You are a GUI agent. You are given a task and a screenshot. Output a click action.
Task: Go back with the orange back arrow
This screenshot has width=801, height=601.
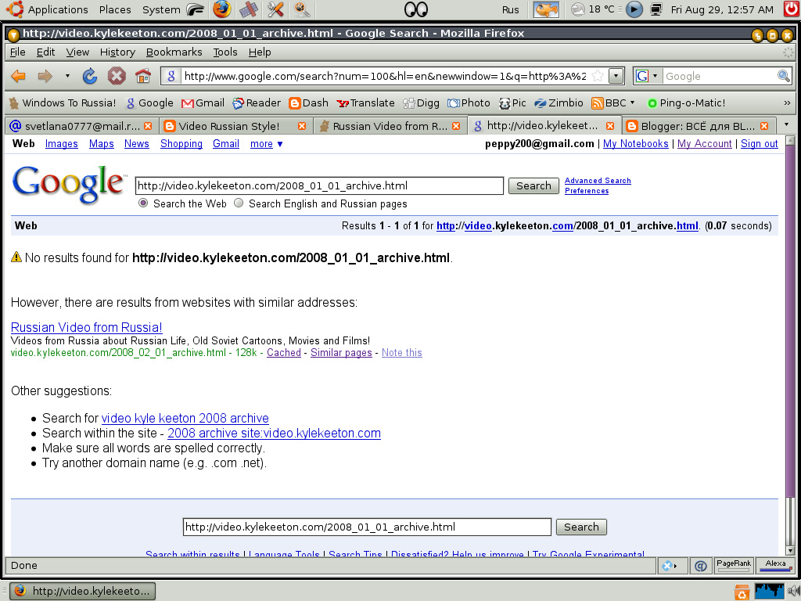point(19,77)
